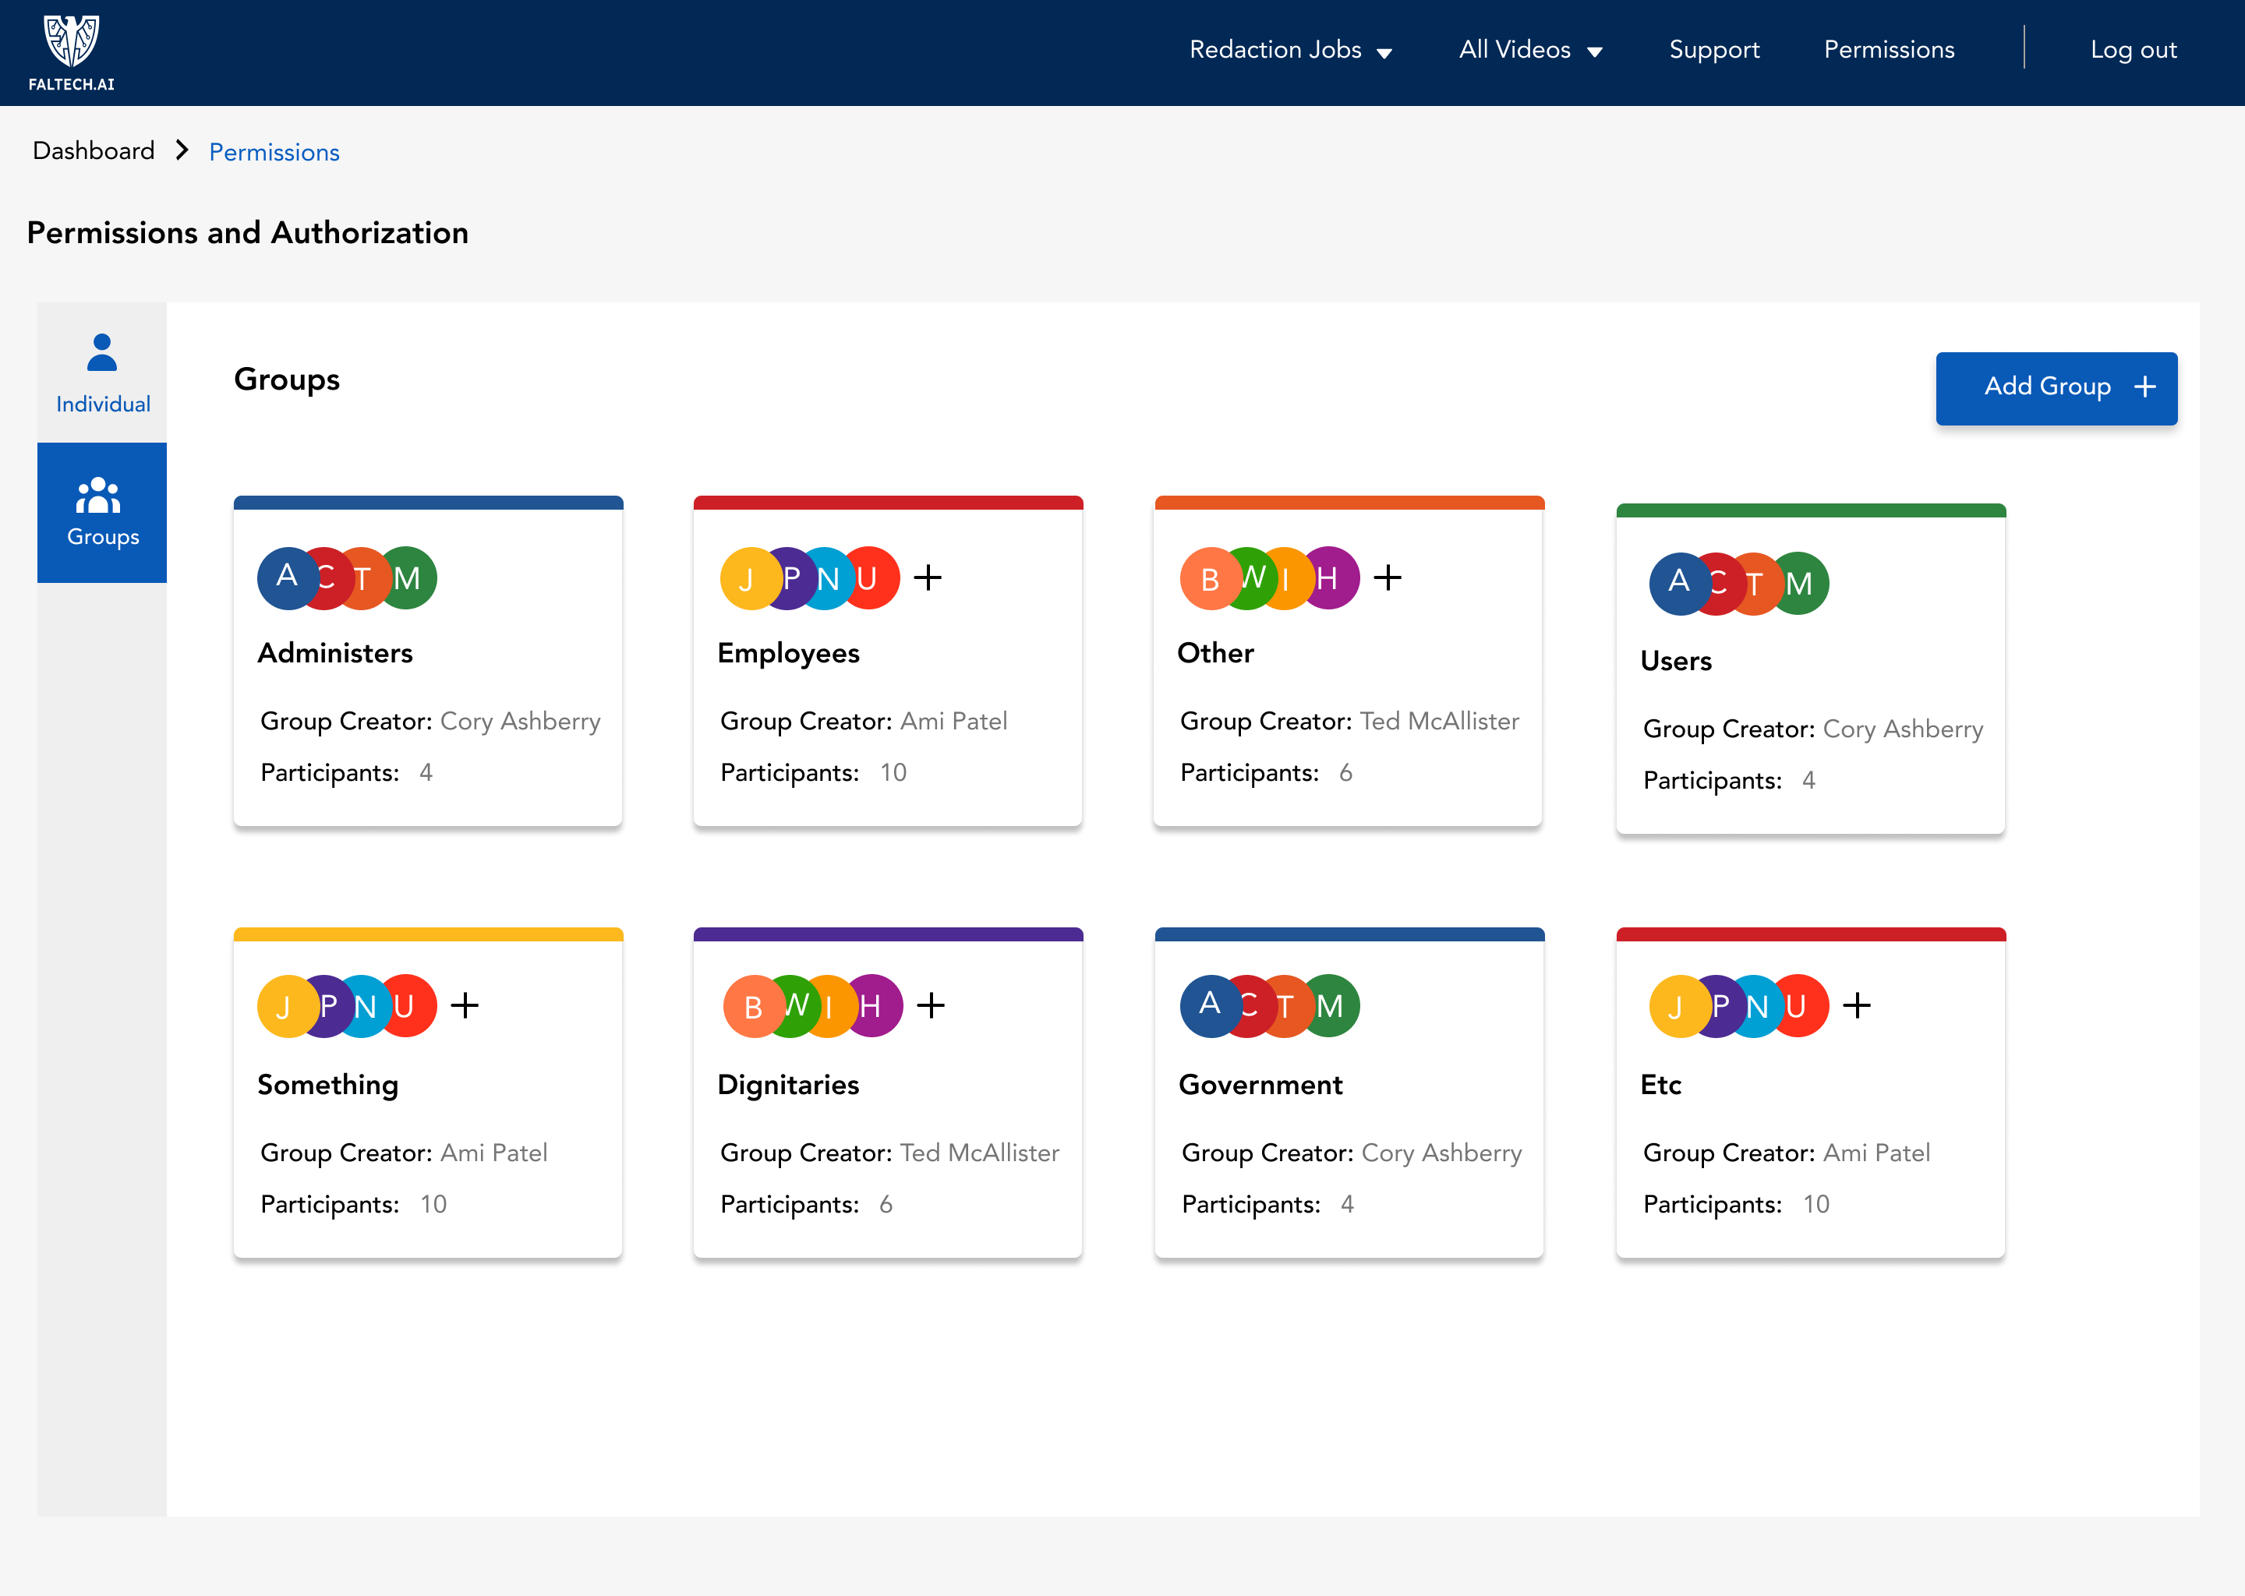This screenshot has height=1596, width=2245.
Task: Click the plus icon on Dignitaries card
Action: [x=930, y=1005]
